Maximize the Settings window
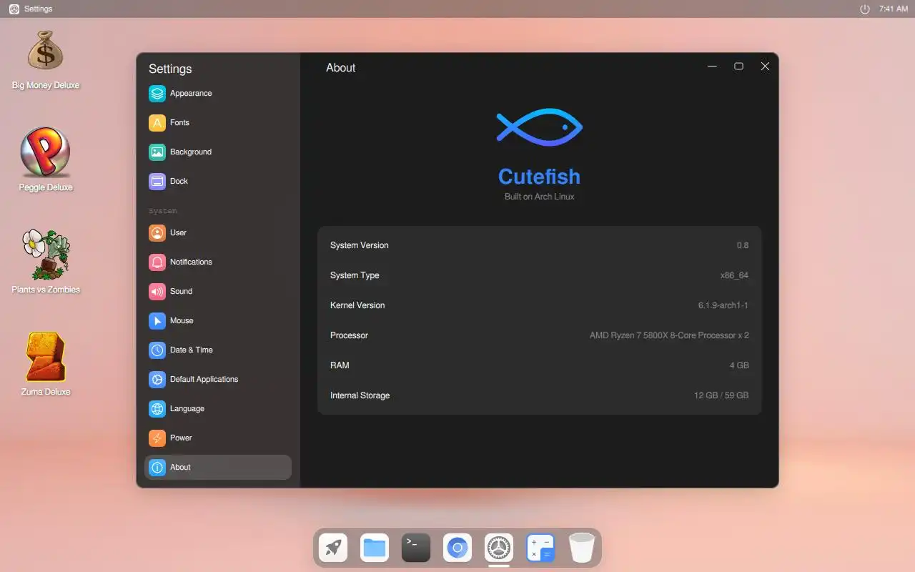 (x=738, y=66)
